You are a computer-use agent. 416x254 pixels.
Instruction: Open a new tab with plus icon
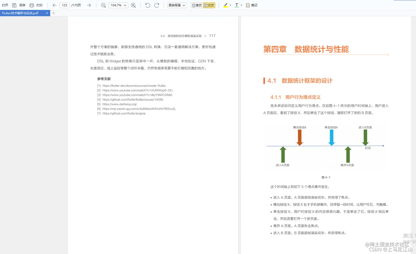[x=54, y=13]
